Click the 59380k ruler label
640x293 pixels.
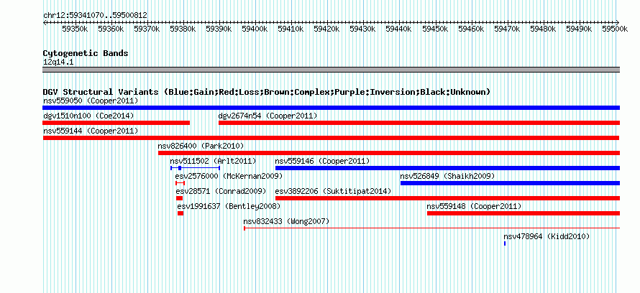(183, 29)
